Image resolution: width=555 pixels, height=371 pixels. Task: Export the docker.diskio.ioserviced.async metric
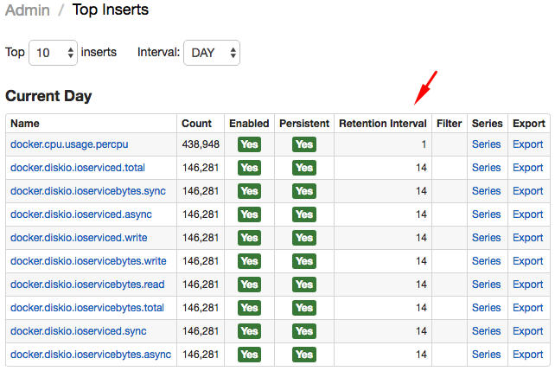click(528, 214)
